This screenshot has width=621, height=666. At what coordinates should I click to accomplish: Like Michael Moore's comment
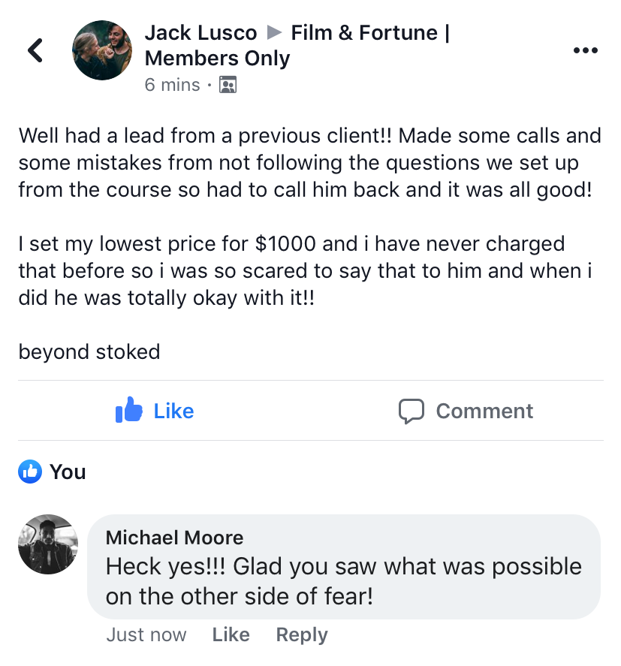click(231, 634)
